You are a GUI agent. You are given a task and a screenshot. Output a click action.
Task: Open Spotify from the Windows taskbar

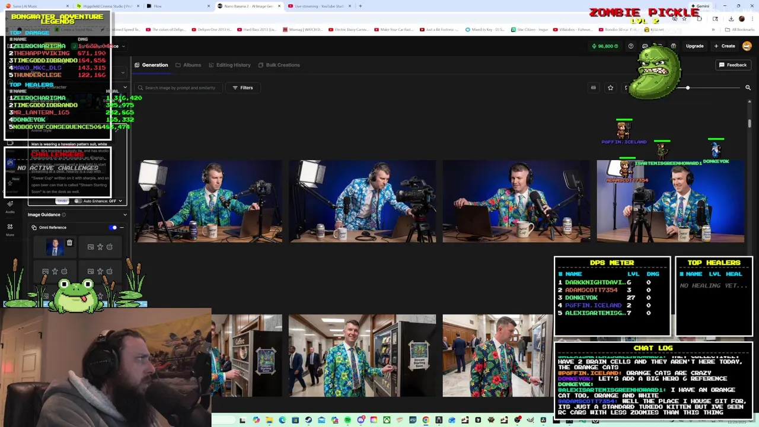(347, 420)
